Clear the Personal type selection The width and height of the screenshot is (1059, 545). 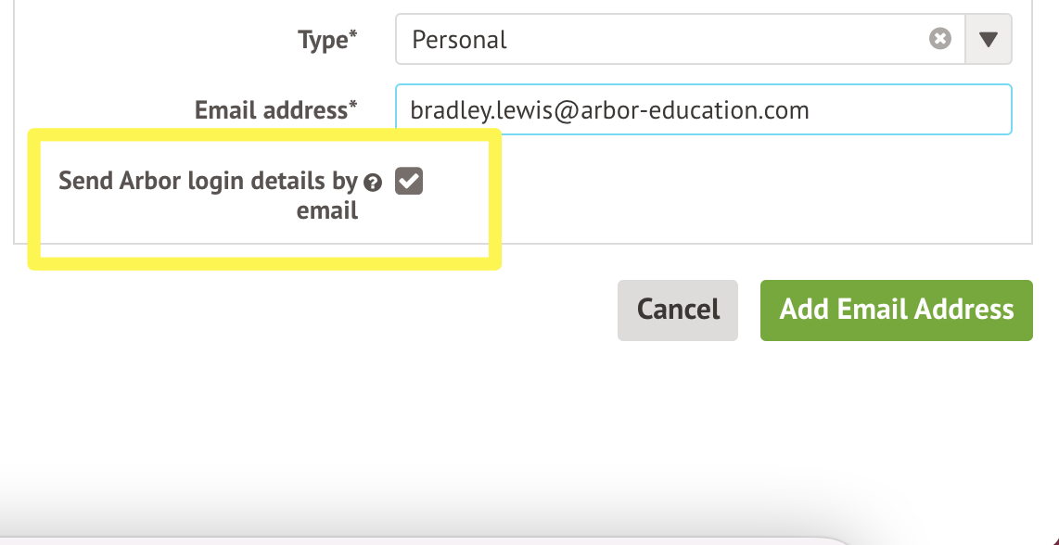point(940,39)
